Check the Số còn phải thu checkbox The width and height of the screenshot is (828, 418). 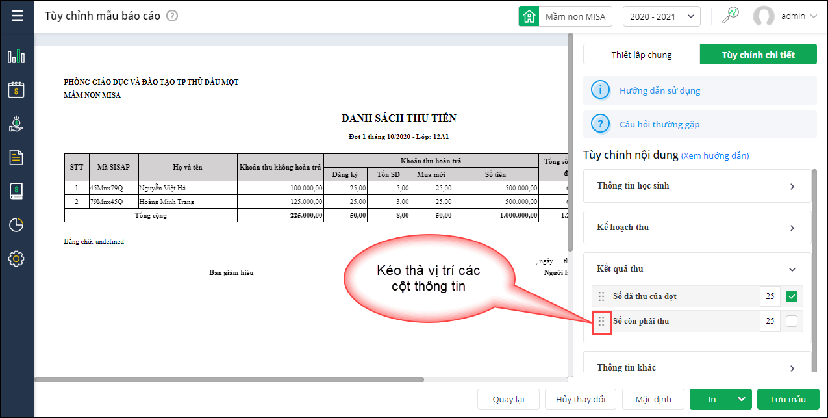(791, 321)
